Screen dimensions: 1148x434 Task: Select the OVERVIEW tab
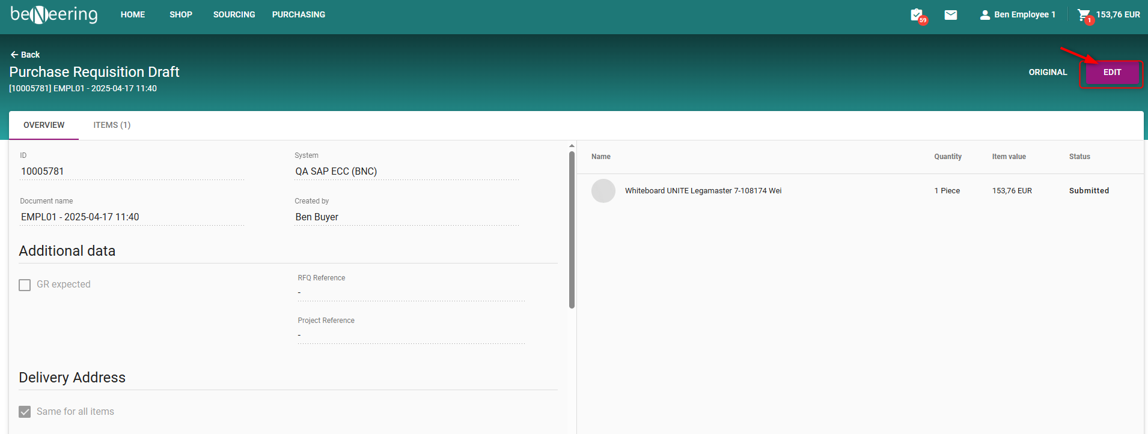(x=44, y=125)
